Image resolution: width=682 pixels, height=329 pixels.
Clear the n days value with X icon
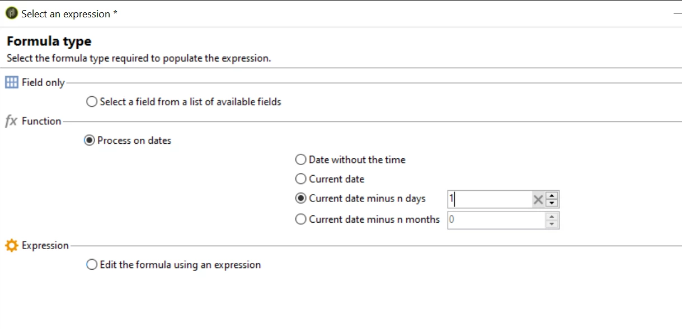click(538, 199)
